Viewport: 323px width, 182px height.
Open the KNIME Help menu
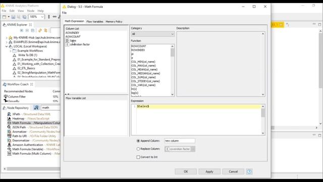(40, 11)
